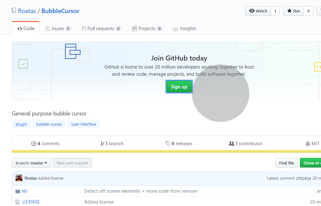Click the LICENSE file icon
The width and height of the screenshot is (321, 206).
(18, 202)
